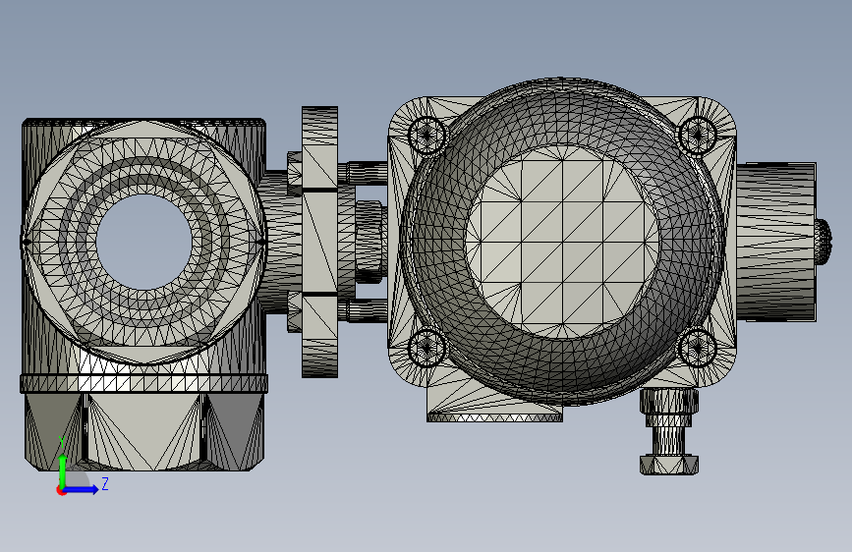Select the bottom-left cover screw on the square housing

click(426, 348)
